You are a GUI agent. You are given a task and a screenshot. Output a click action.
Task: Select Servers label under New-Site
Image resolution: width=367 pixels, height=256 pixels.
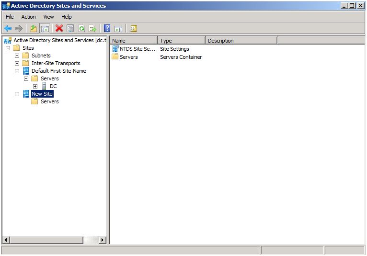coord(50,101)
